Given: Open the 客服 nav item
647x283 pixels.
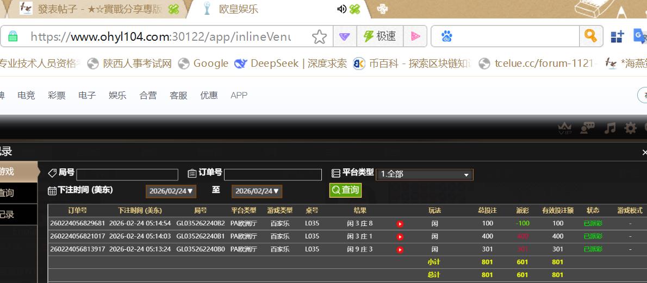Looking at the screenshot, I should point(179,96).
